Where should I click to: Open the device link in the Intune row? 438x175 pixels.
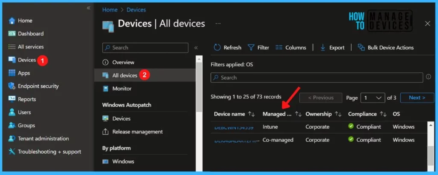(234, 128)
